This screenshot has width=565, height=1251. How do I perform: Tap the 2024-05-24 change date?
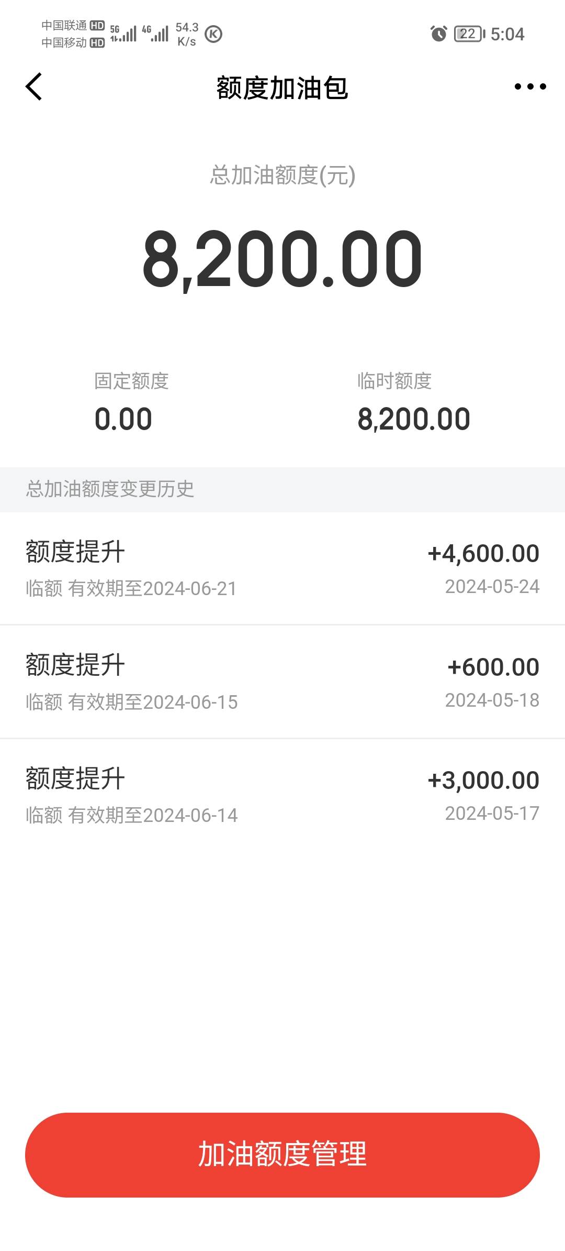pyautogui.click(x=492, y=587)
